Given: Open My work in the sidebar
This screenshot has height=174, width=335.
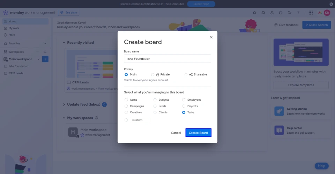Looking at the screenshot, I should (x=14, y=28).
